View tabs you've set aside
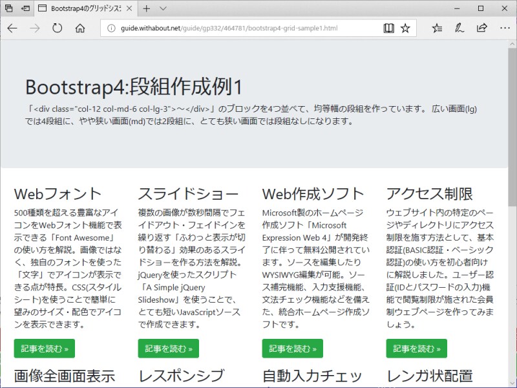This screenshot has width=517, height=388. click(x=24, y=8)
